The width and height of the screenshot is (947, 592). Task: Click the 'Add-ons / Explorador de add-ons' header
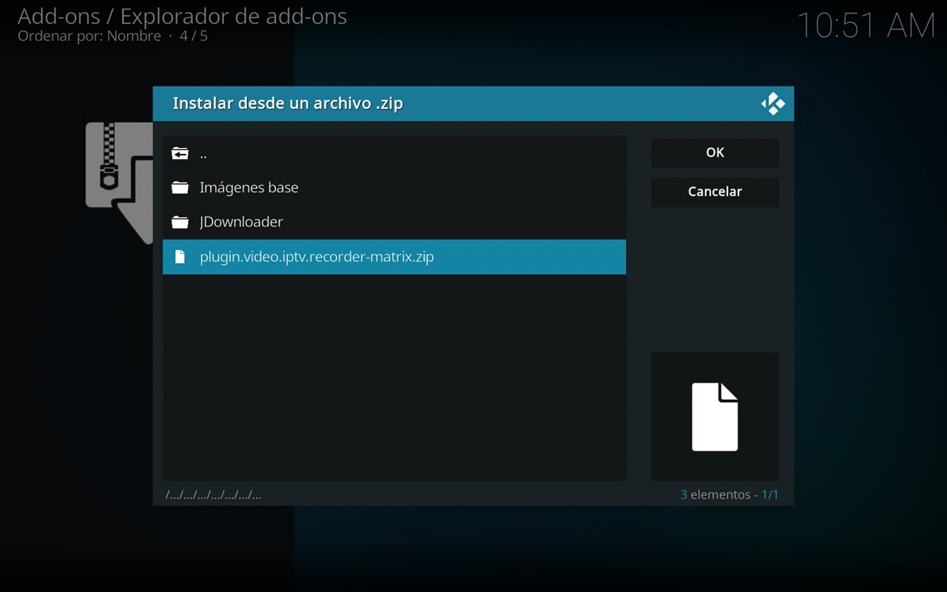click(x=182, y=16)
